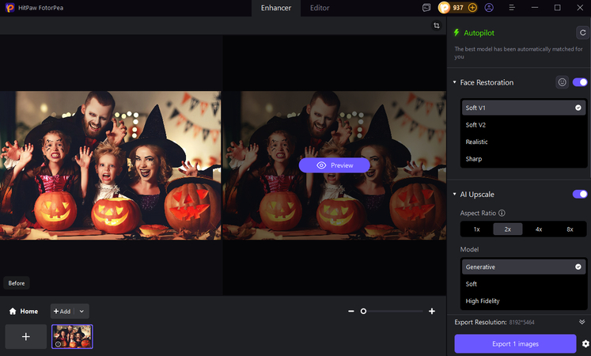The height and width of the screenshot is (356, 591).
Task: Select the Soft upscale model
Action: coord(524,284)
